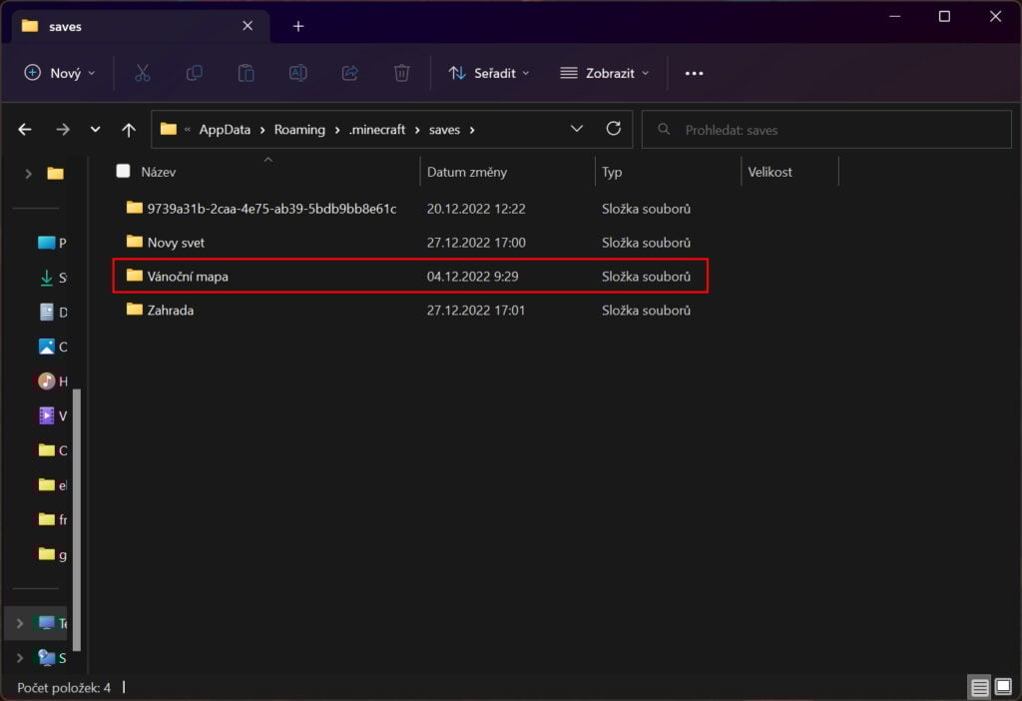
Task: Switch to the large thumbnails view
Action: tap(1002, 686)
